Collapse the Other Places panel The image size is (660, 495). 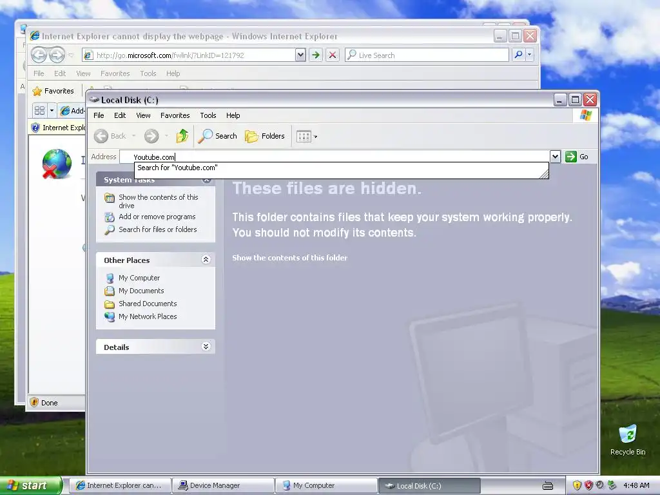(x=206, y=259)
